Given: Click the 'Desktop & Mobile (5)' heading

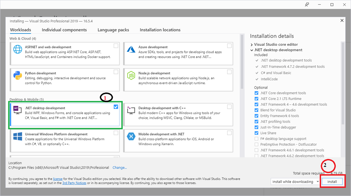Looking at the screenshot, I should click(x=27, y=99).
